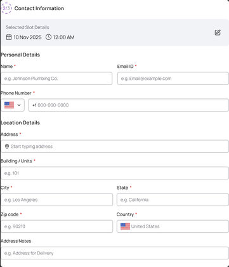Viewport: 229px width, 267px height.
Task: Click the 12:00 AM time text
Action: click(x=63, y=37)
